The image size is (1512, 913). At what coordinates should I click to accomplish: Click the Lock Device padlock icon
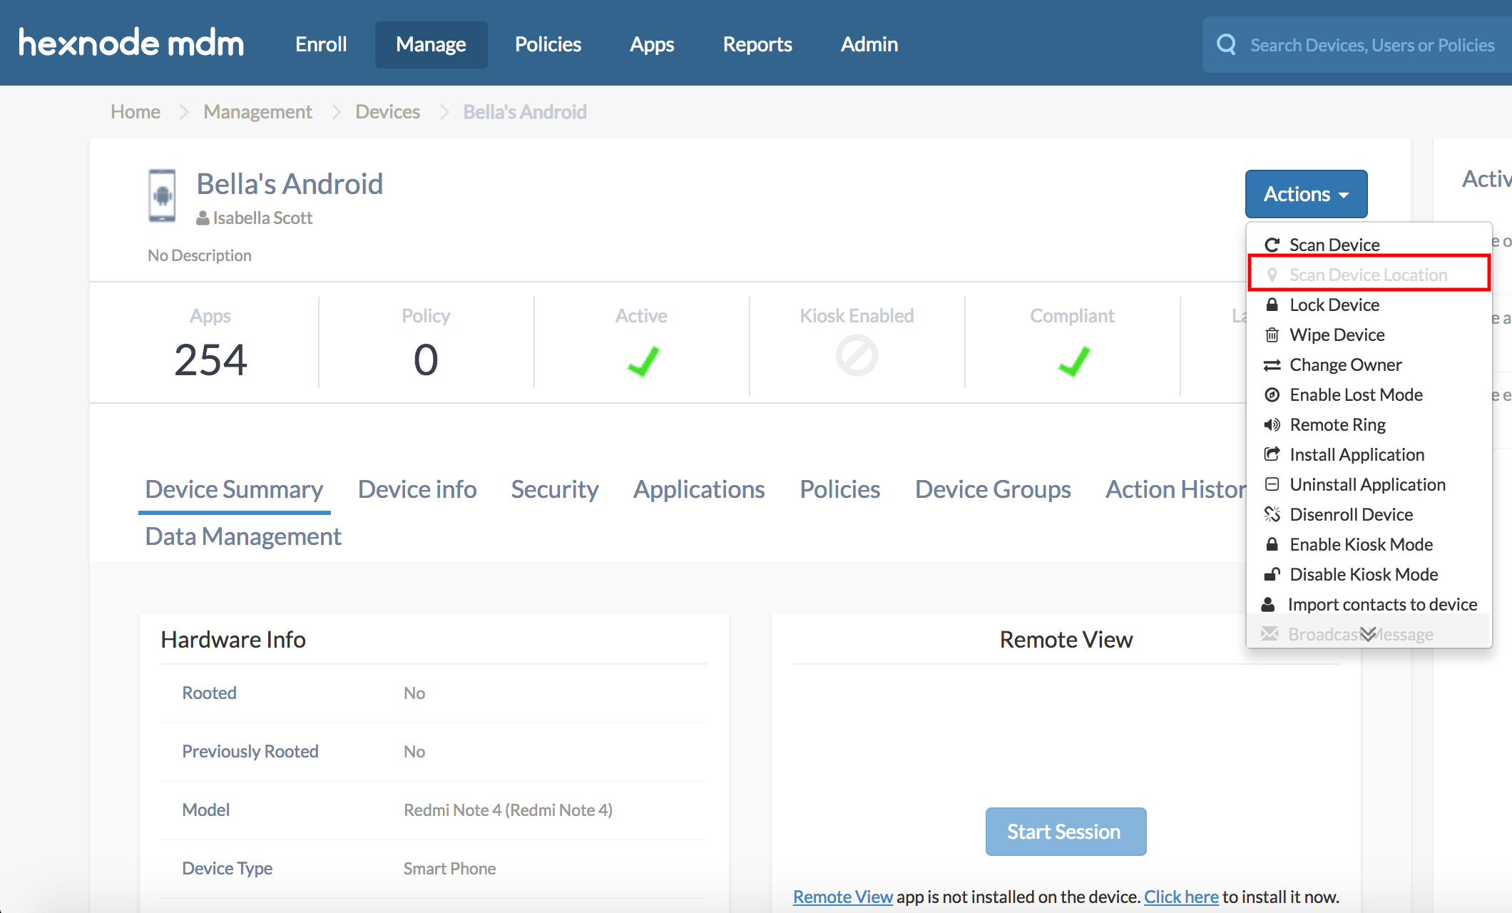click(1272, 305)
